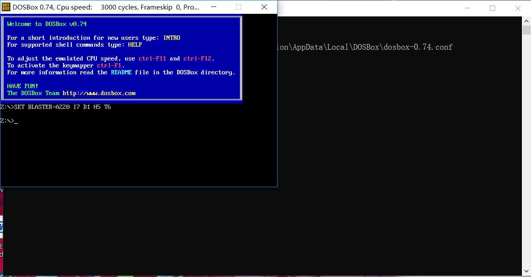Maximize the background status console window

coord(493,8)
